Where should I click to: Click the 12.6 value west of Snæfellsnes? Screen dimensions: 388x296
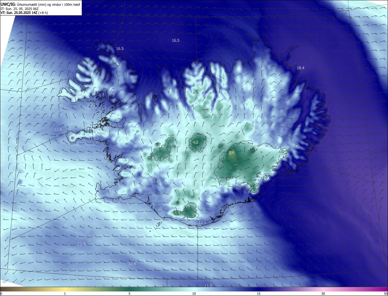click(58, 130)
